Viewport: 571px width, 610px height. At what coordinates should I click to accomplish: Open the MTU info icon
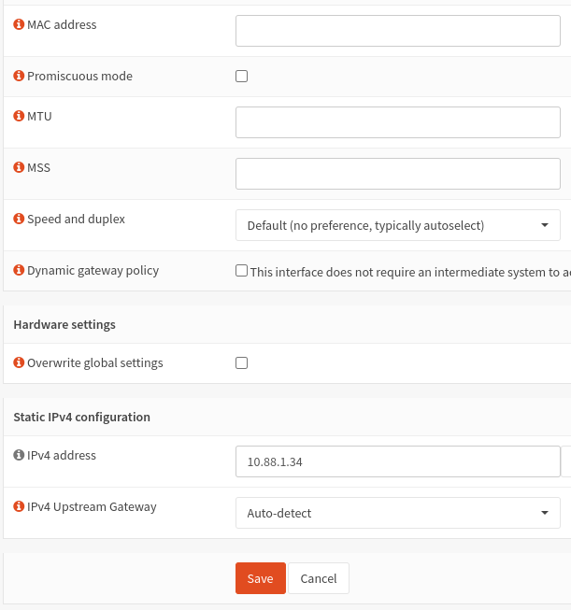coord(19,117)
